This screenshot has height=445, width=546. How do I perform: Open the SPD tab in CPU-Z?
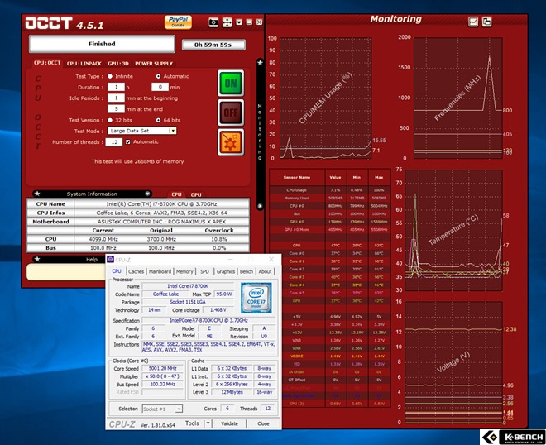pyautogui.click(x=205, y=271)
